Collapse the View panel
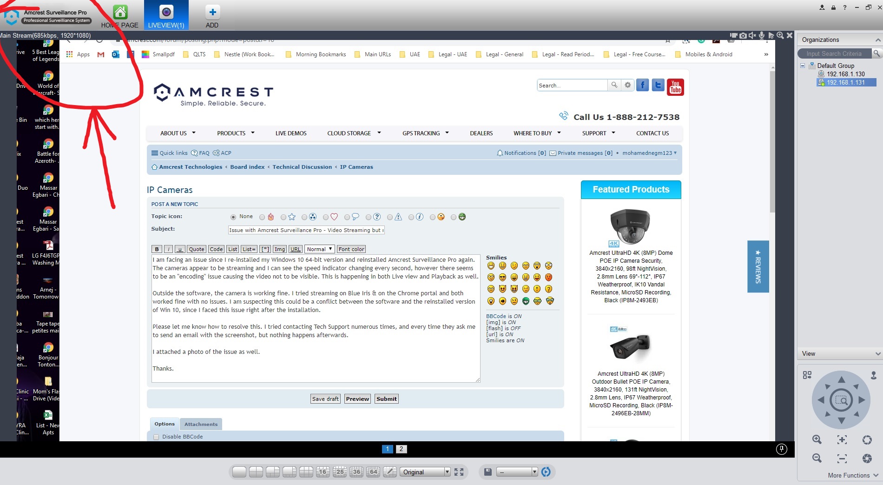This screenshot has width=883, height=485. (877, 354)
